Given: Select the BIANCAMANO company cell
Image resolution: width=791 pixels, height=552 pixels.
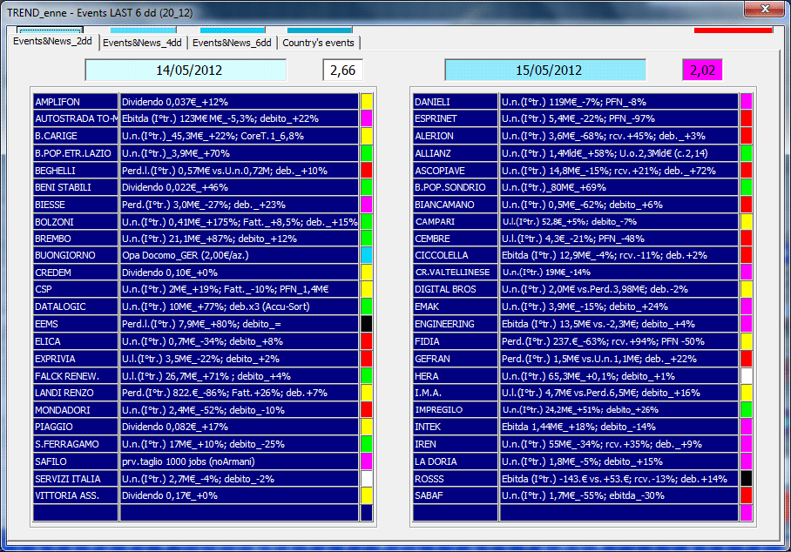Looking at the screenshot, I should [x=455, y=204].
